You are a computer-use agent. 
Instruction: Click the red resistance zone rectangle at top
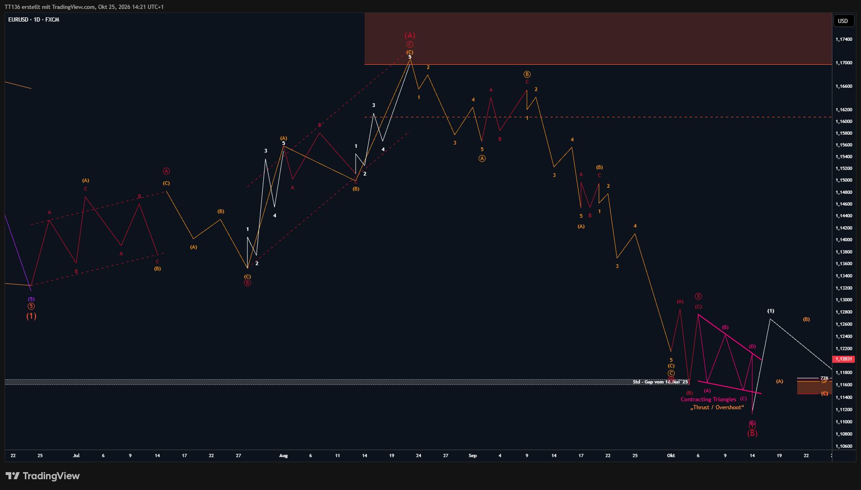click(598, 38)
